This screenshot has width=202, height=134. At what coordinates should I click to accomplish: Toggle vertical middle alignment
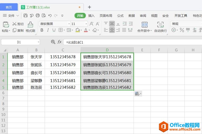click(112, 24)
